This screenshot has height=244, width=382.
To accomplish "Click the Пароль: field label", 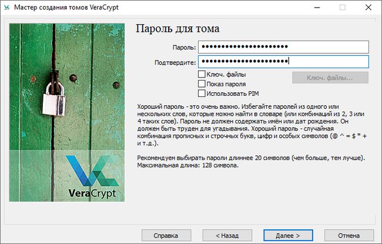I will click(x=184, y=47).
